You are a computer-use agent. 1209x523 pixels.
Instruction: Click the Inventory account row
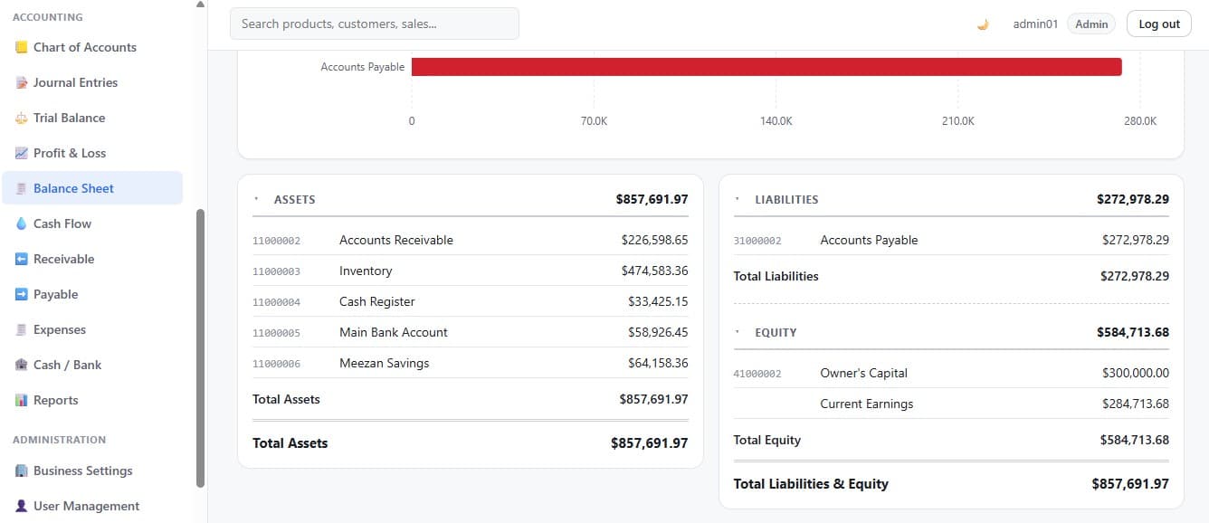[471, 271]
